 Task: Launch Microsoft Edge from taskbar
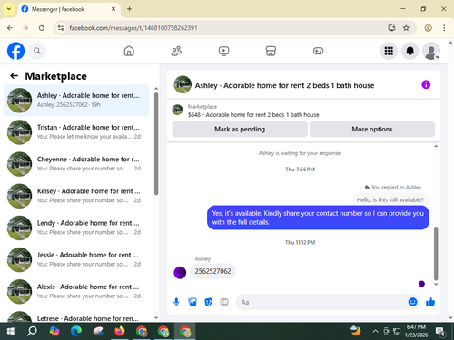[x=76, y=331]
